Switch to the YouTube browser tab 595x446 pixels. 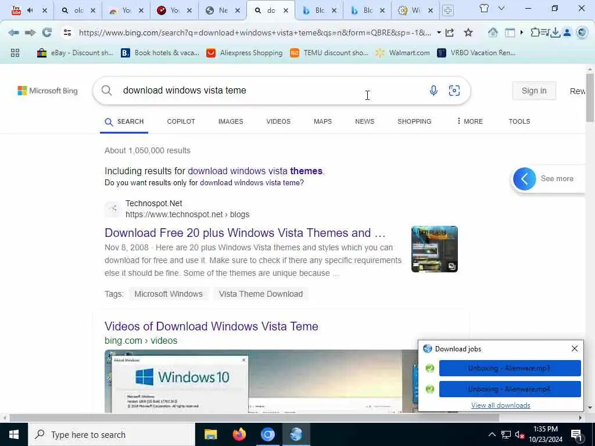pyautogui.click(x=16, y=10)
